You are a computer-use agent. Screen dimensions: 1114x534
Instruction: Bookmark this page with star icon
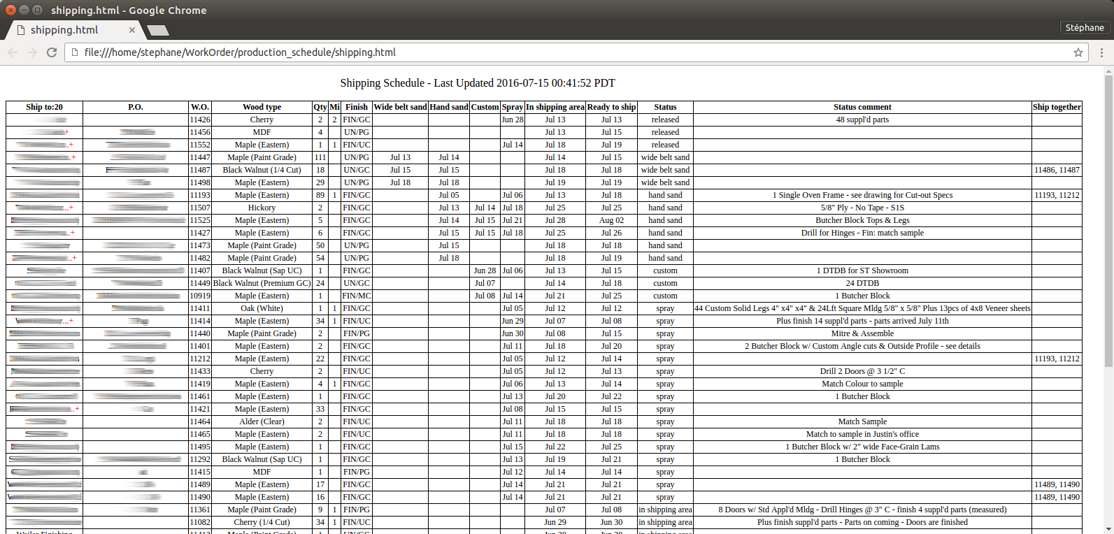click(x=1078, y=52)
